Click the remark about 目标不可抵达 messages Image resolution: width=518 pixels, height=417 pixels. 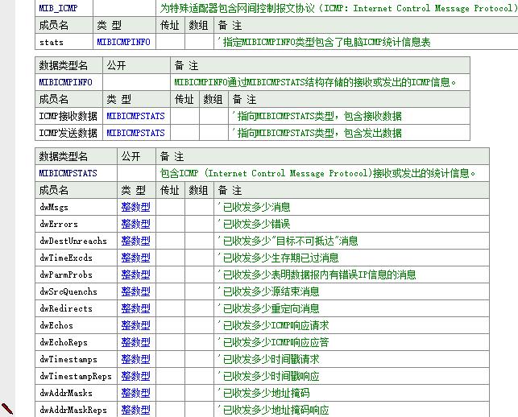point(288,241)
